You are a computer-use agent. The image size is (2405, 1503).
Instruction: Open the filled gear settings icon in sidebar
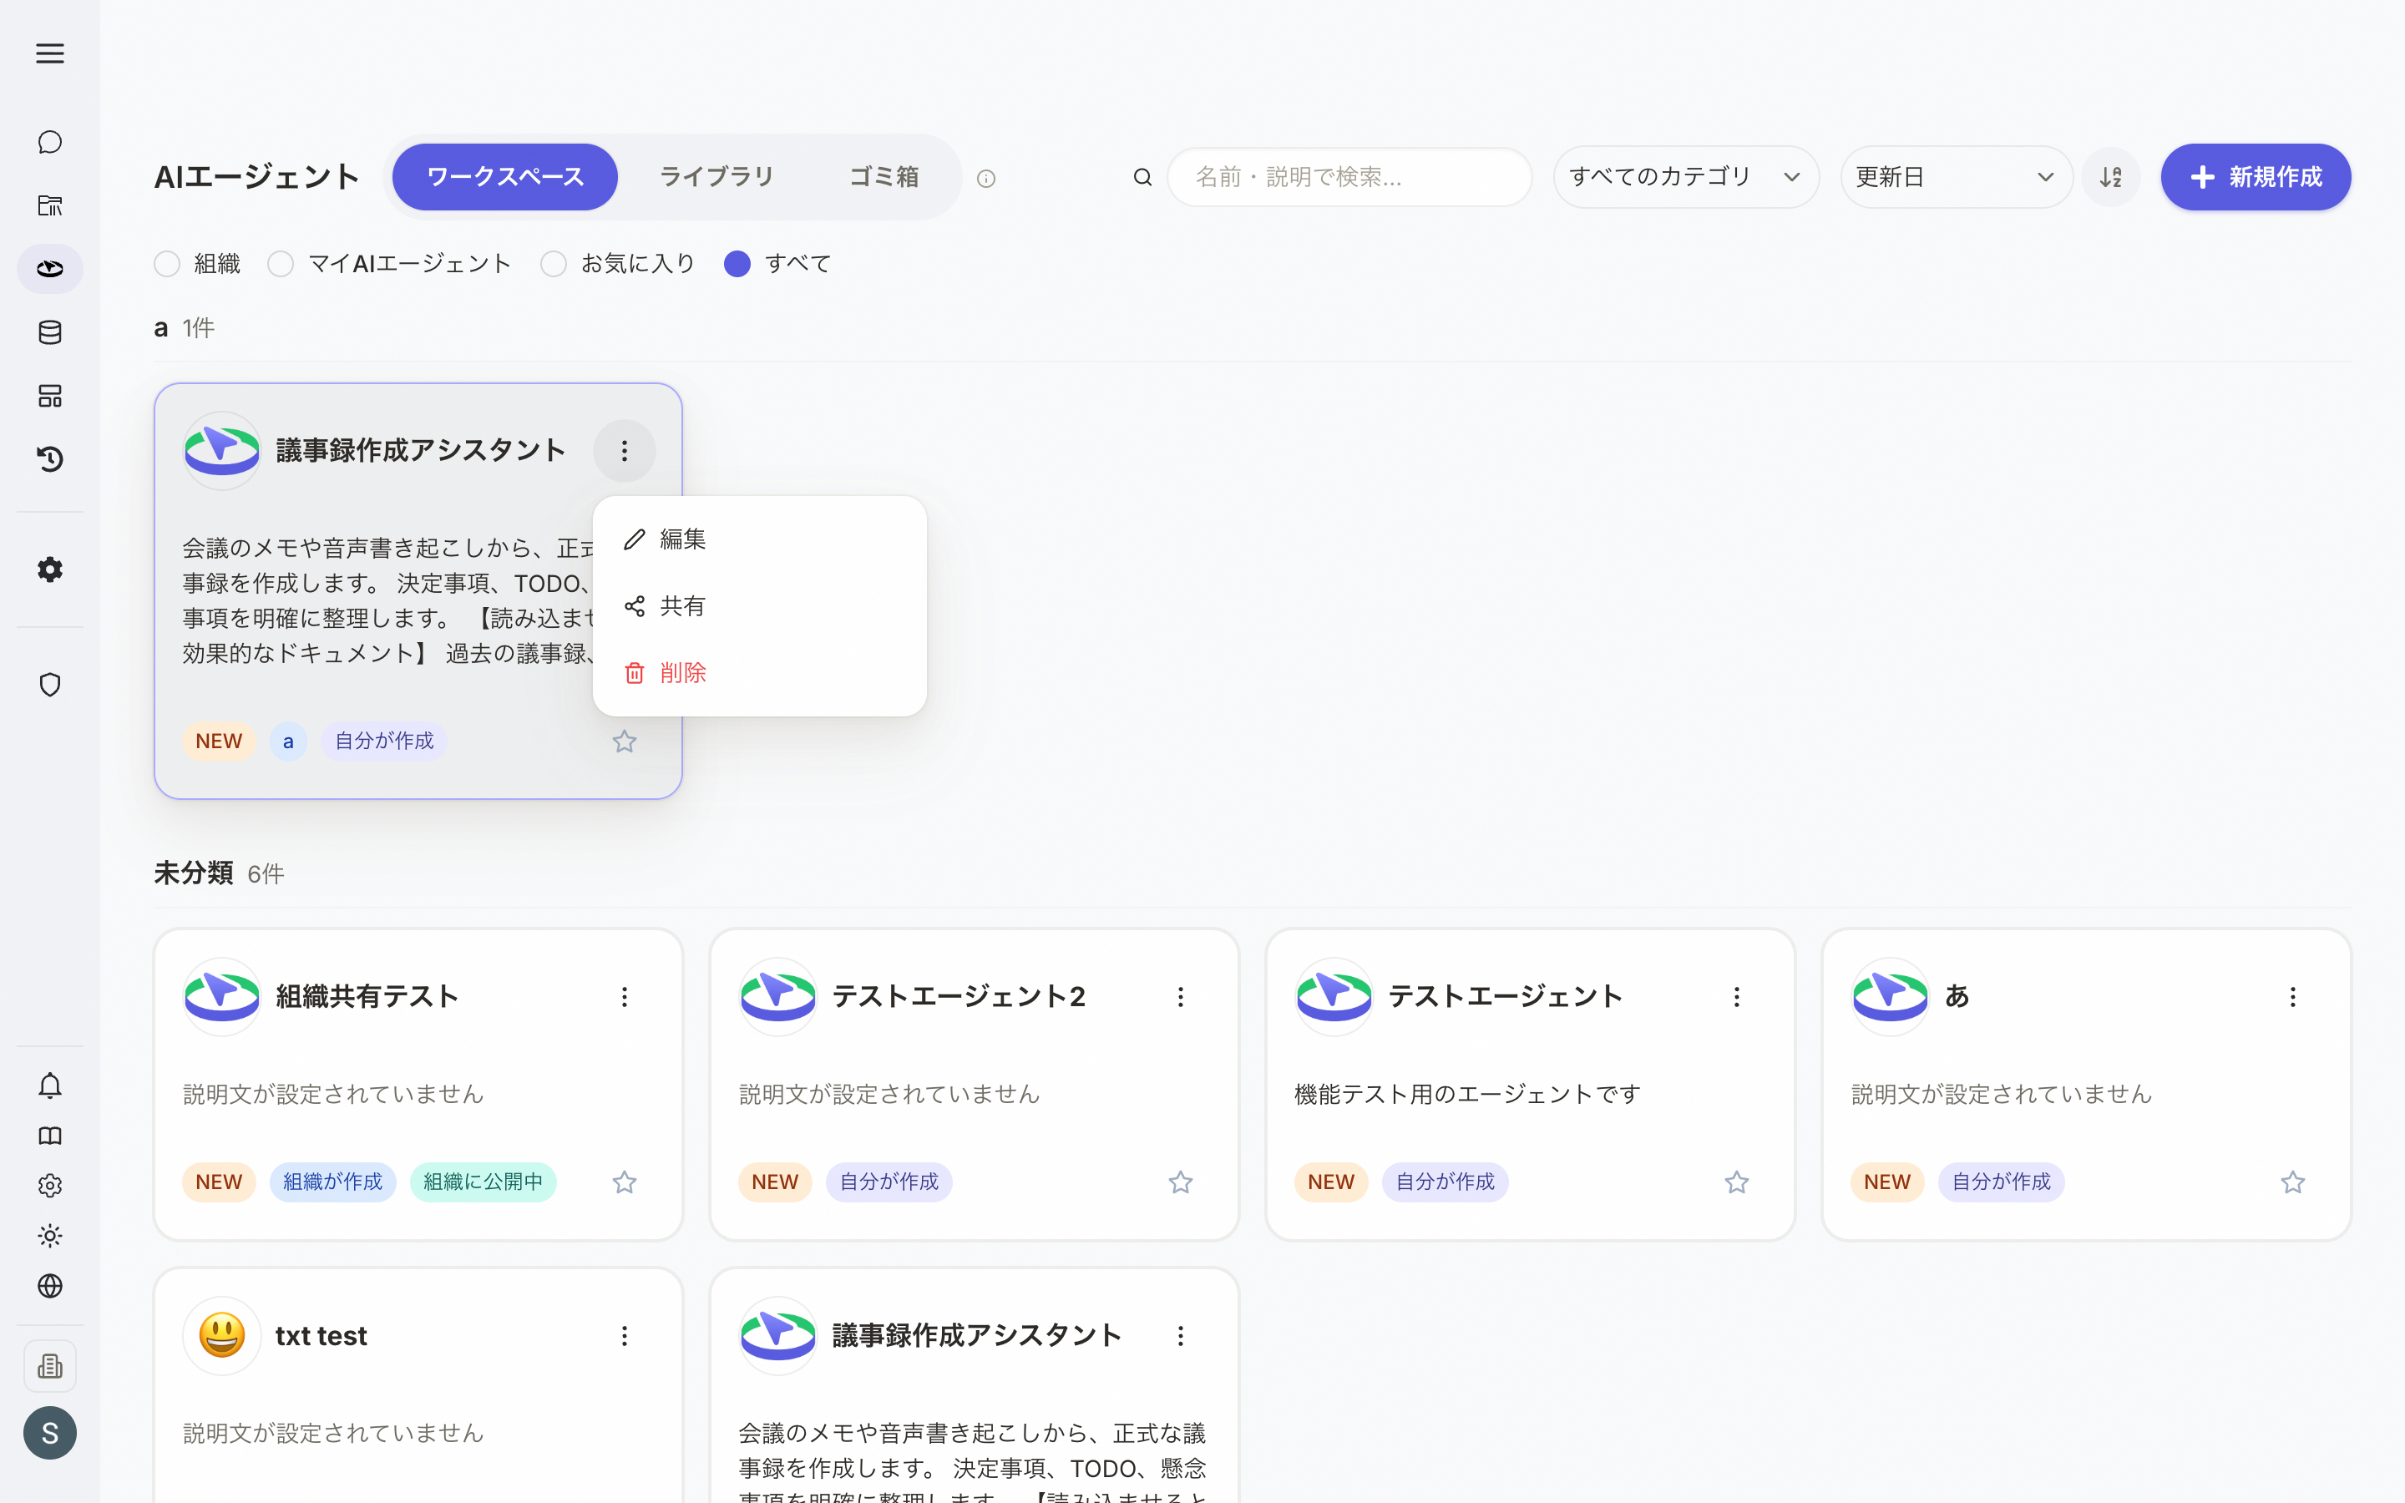(x=50, y=569)
